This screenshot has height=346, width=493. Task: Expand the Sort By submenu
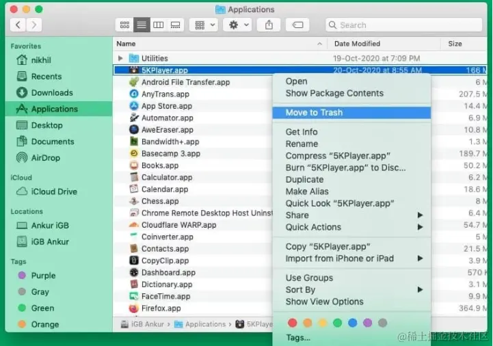(351, 290)
